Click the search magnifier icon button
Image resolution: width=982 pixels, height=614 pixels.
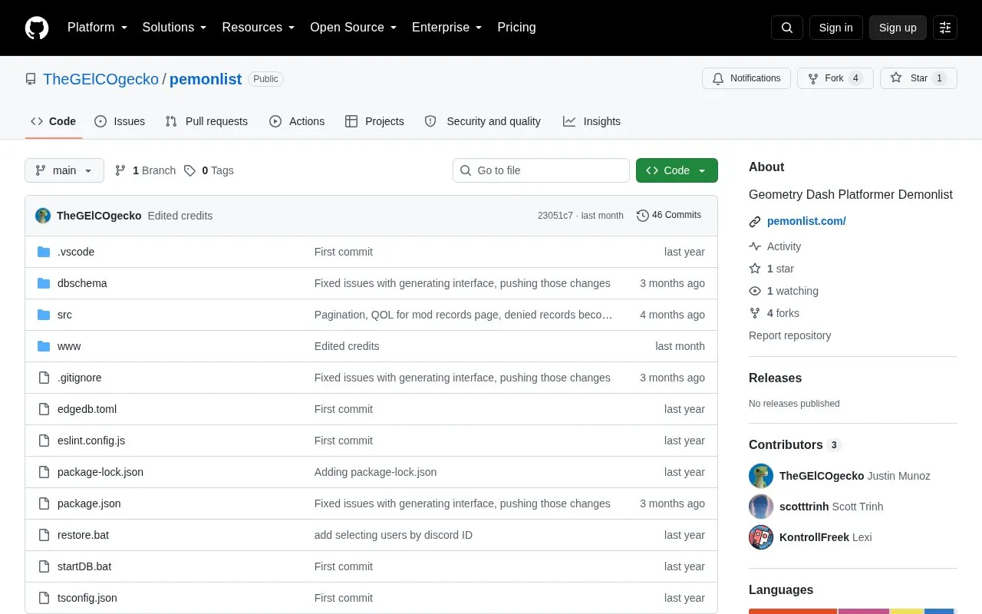787,28
